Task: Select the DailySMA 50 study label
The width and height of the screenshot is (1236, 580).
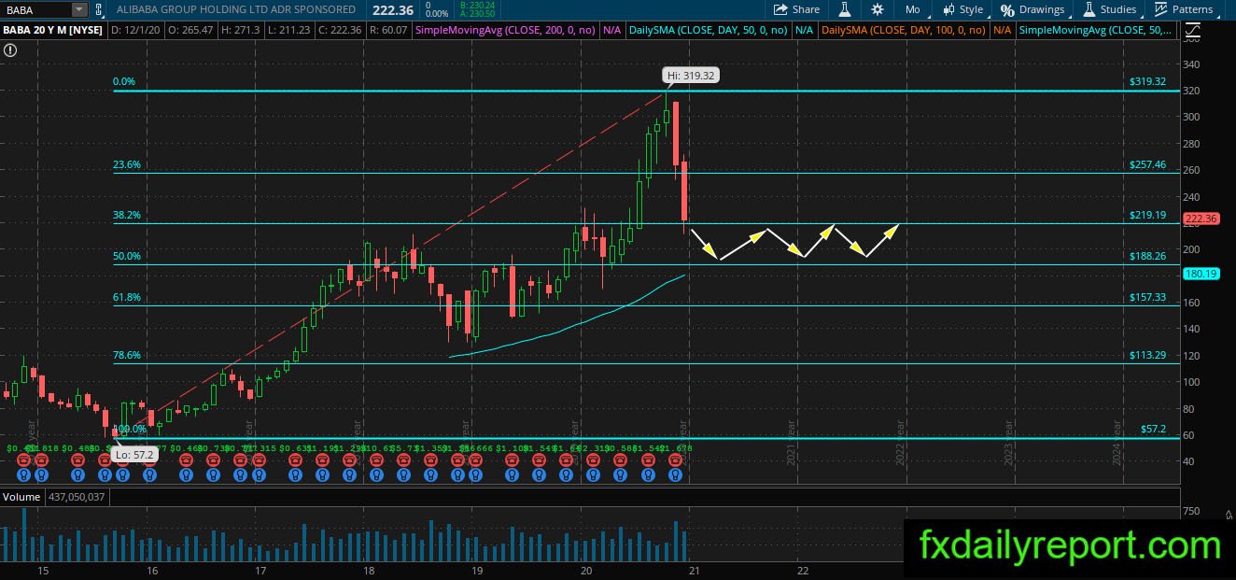Action: [709, 30]
